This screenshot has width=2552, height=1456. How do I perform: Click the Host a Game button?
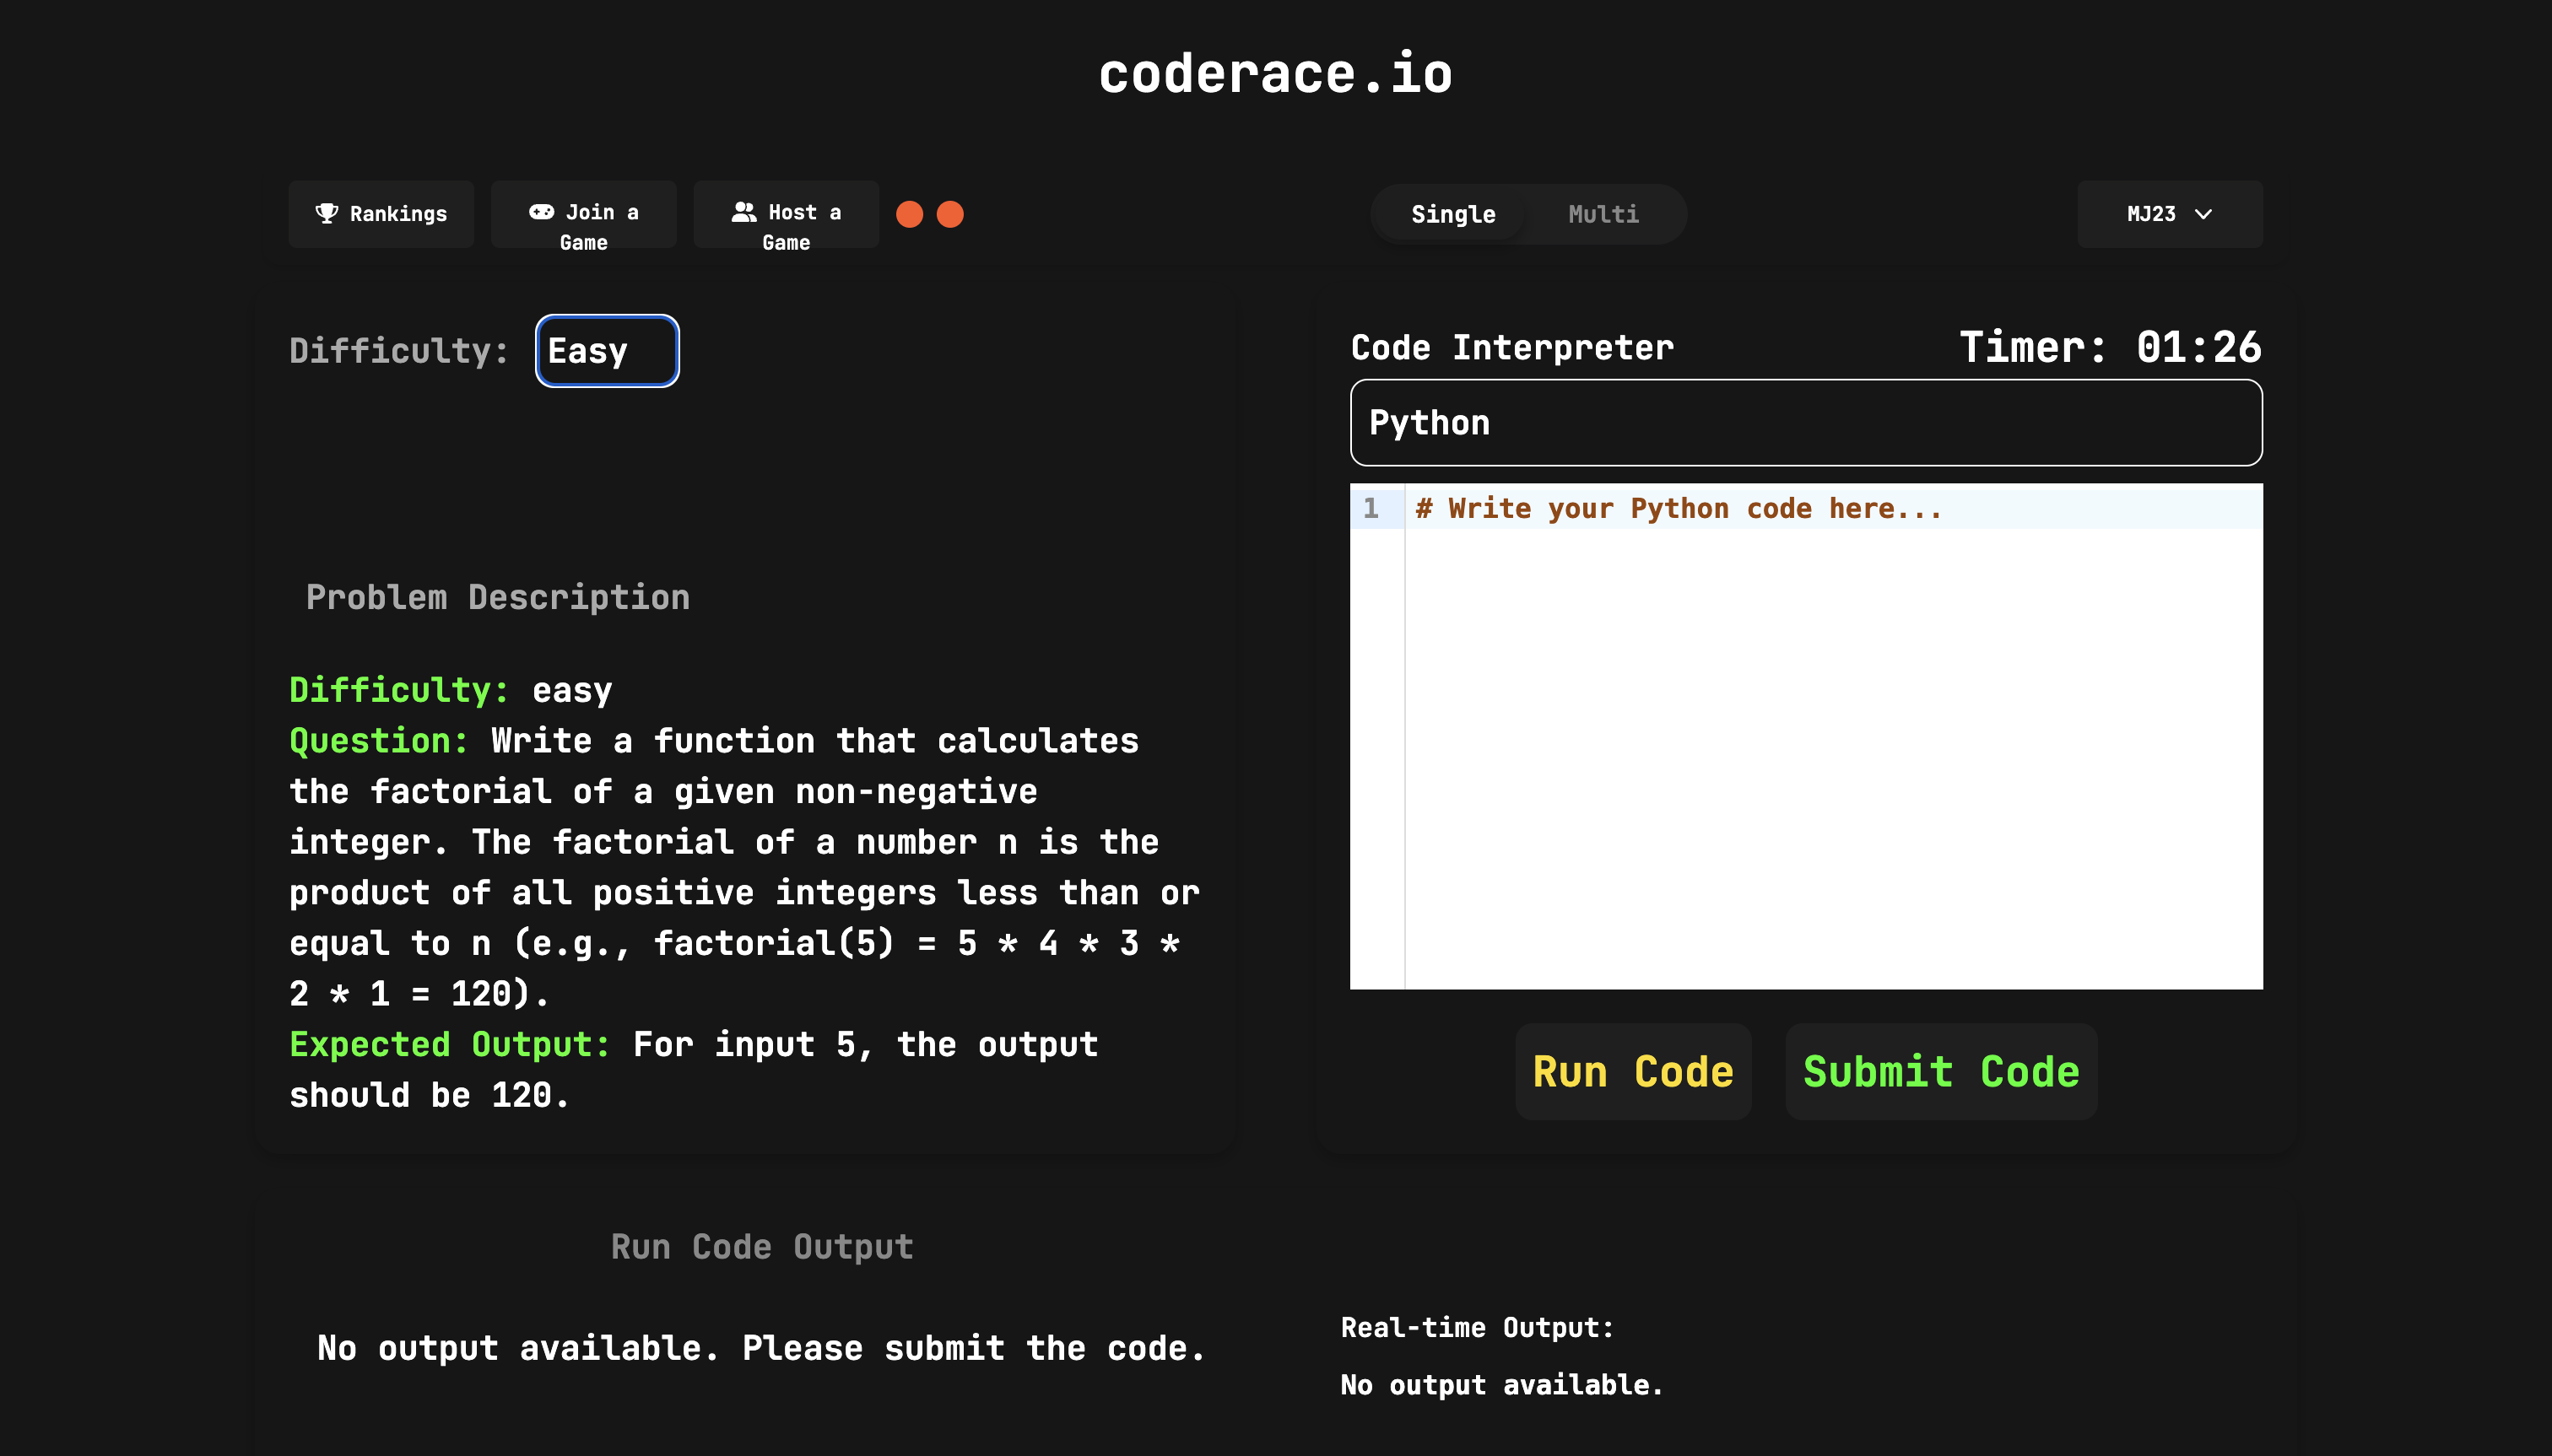click(786, 226)
